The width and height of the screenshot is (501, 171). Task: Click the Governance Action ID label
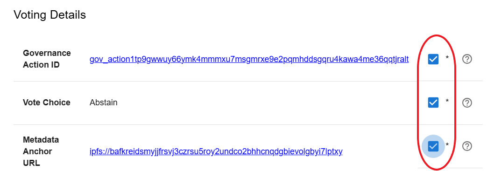[x=47, y=59]
